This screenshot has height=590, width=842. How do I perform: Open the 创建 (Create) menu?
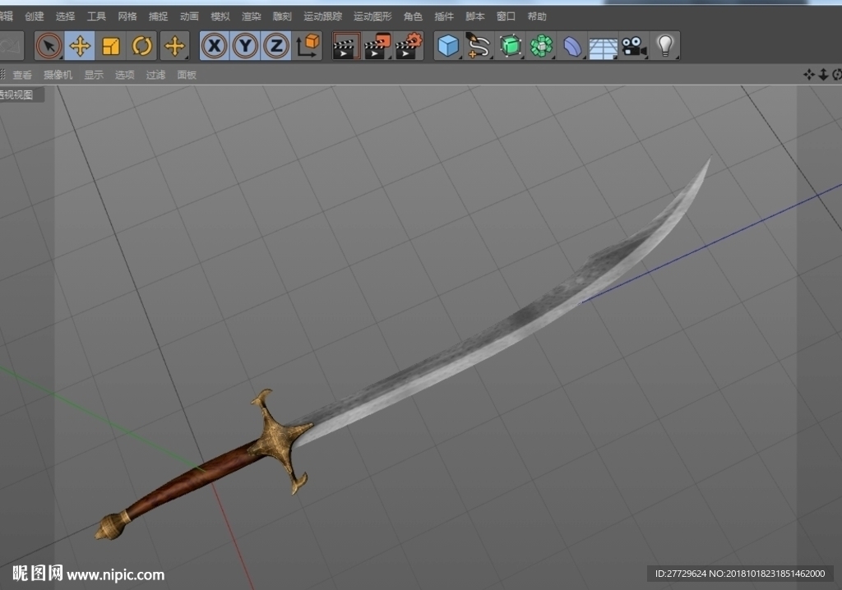35,16
